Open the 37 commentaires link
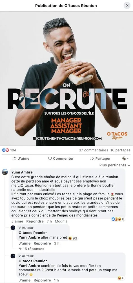Image resolution: width=133 pixels, height=283 pixels. 94,150
